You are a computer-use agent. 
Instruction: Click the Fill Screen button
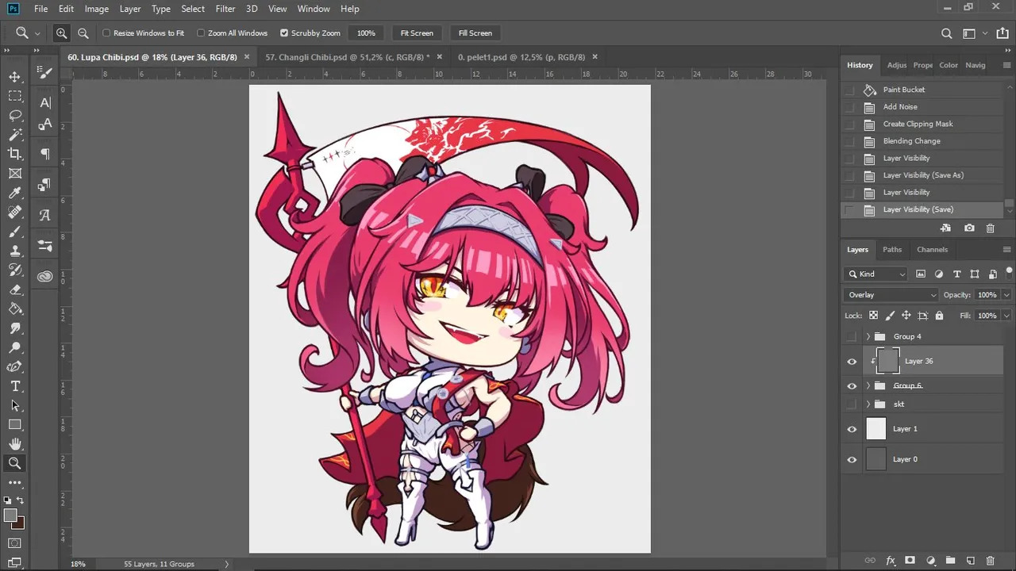[475, 33]
